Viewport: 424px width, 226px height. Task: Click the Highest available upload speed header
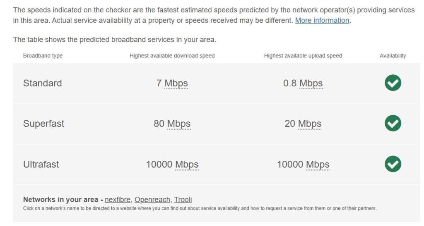(x=303, y=55)
